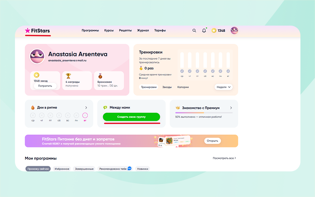315x197 pixels.
Task: Switch to the Калории stats tab
Action: click(183, 87)
